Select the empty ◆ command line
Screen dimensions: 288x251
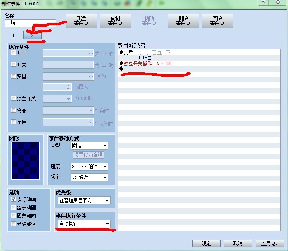coord(199,69)
